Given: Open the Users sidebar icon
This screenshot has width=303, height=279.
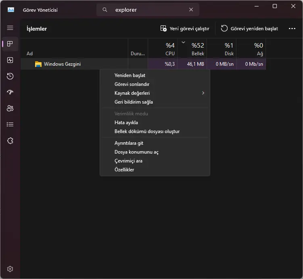Looking at the screenshot, I should tap(10, 108).
